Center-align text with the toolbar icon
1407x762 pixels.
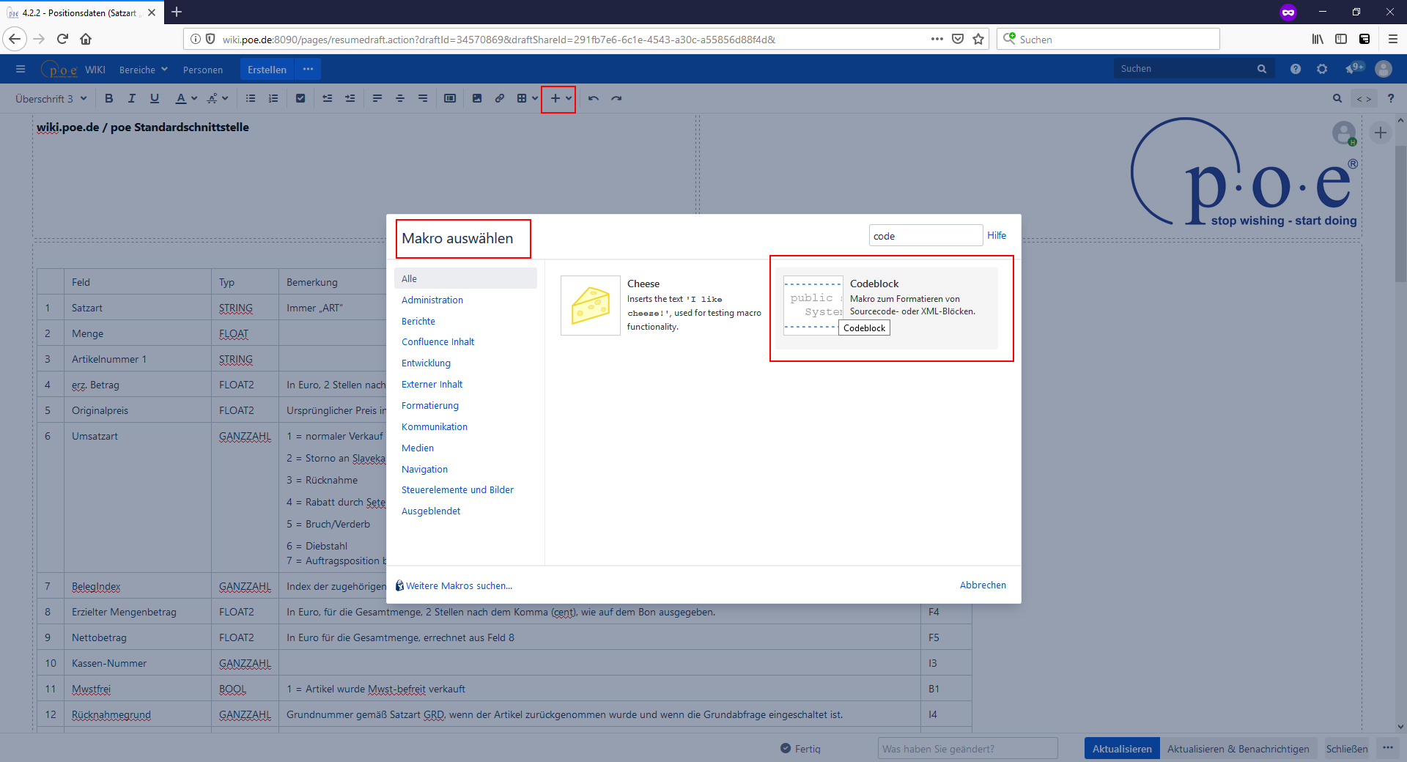[x=400, y=98]
